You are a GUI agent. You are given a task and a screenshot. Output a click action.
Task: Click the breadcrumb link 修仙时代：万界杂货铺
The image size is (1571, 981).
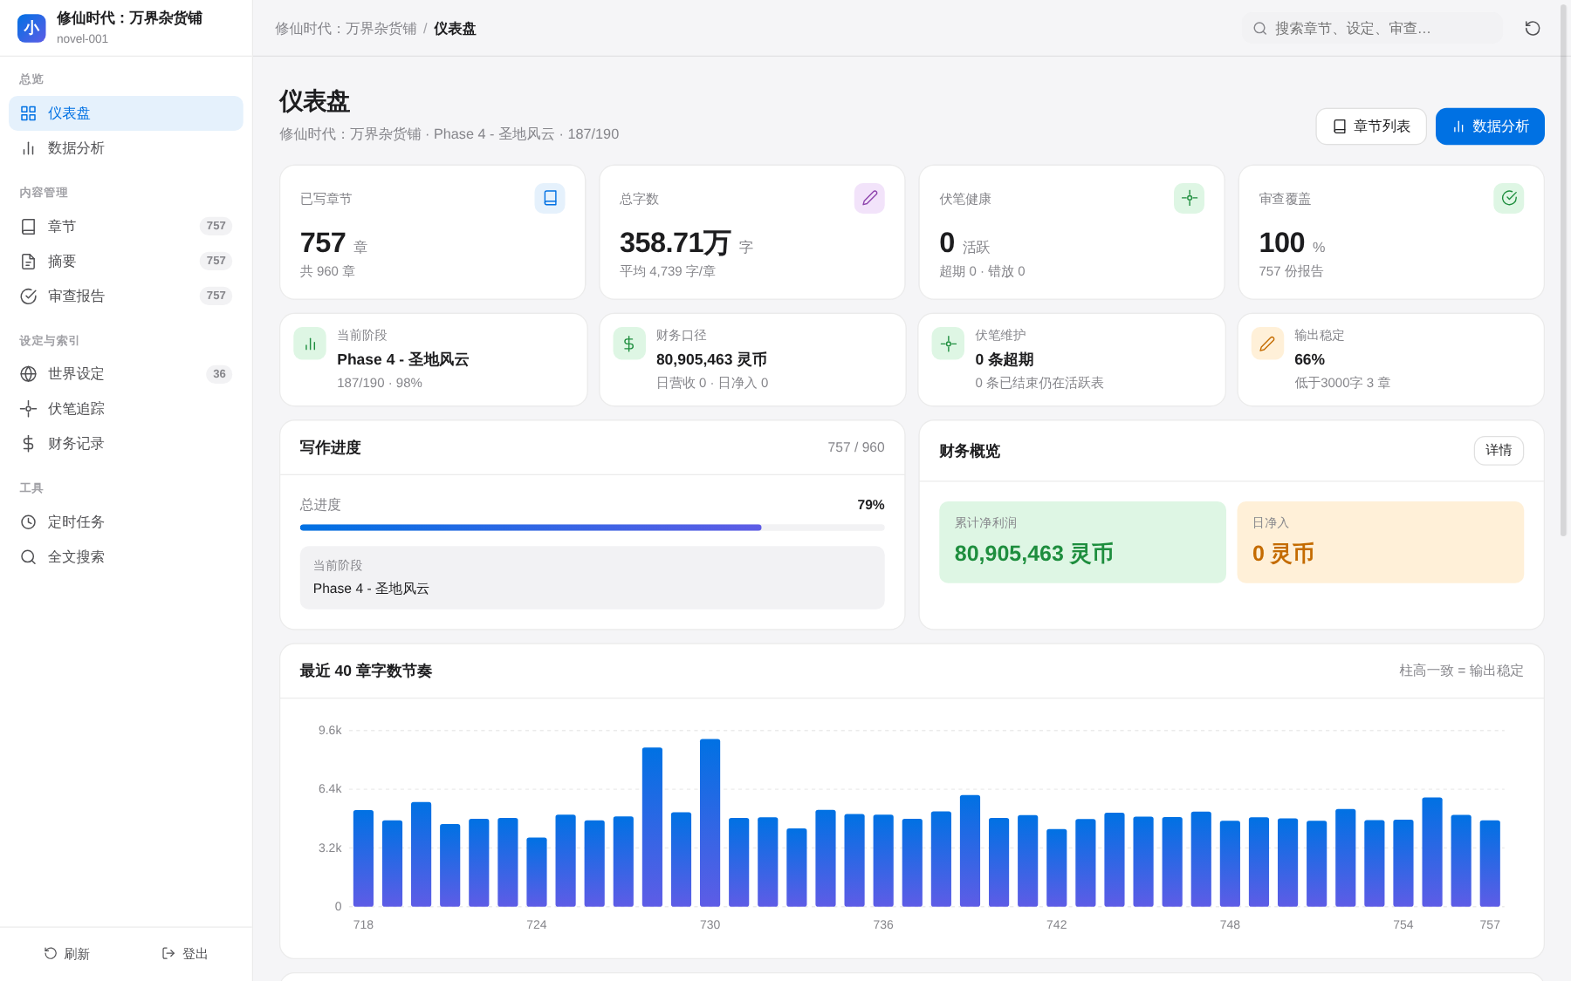346,29
